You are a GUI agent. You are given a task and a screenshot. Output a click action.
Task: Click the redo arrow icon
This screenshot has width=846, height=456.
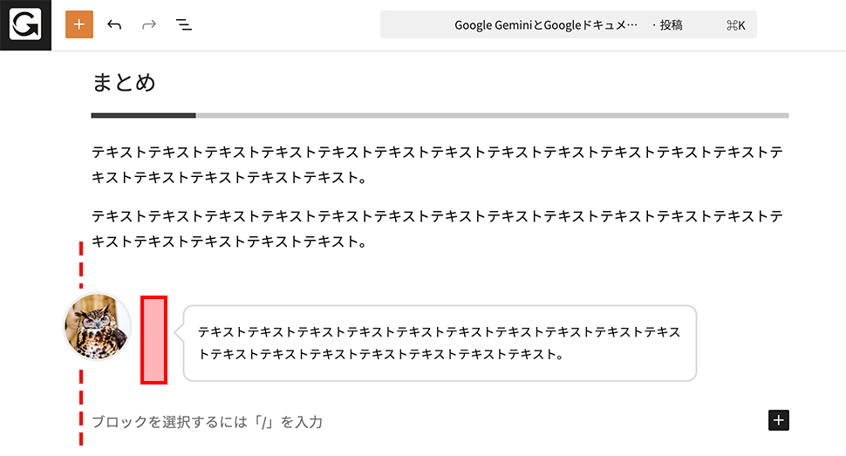[x=149, y=25]
